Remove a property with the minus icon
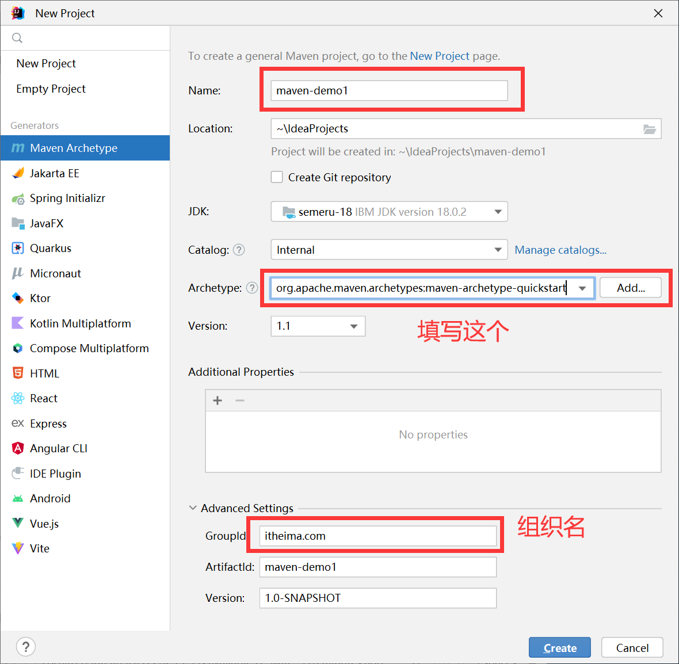The width and height of the screenshot is (679, 664). [240, 400]
